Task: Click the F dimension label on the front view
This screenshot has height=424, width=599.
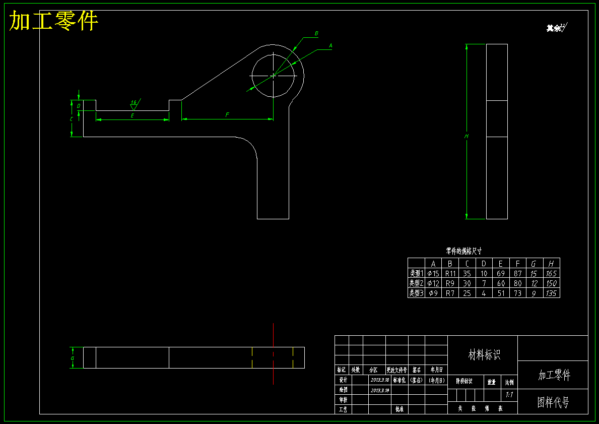Action: tap(227, 114)
